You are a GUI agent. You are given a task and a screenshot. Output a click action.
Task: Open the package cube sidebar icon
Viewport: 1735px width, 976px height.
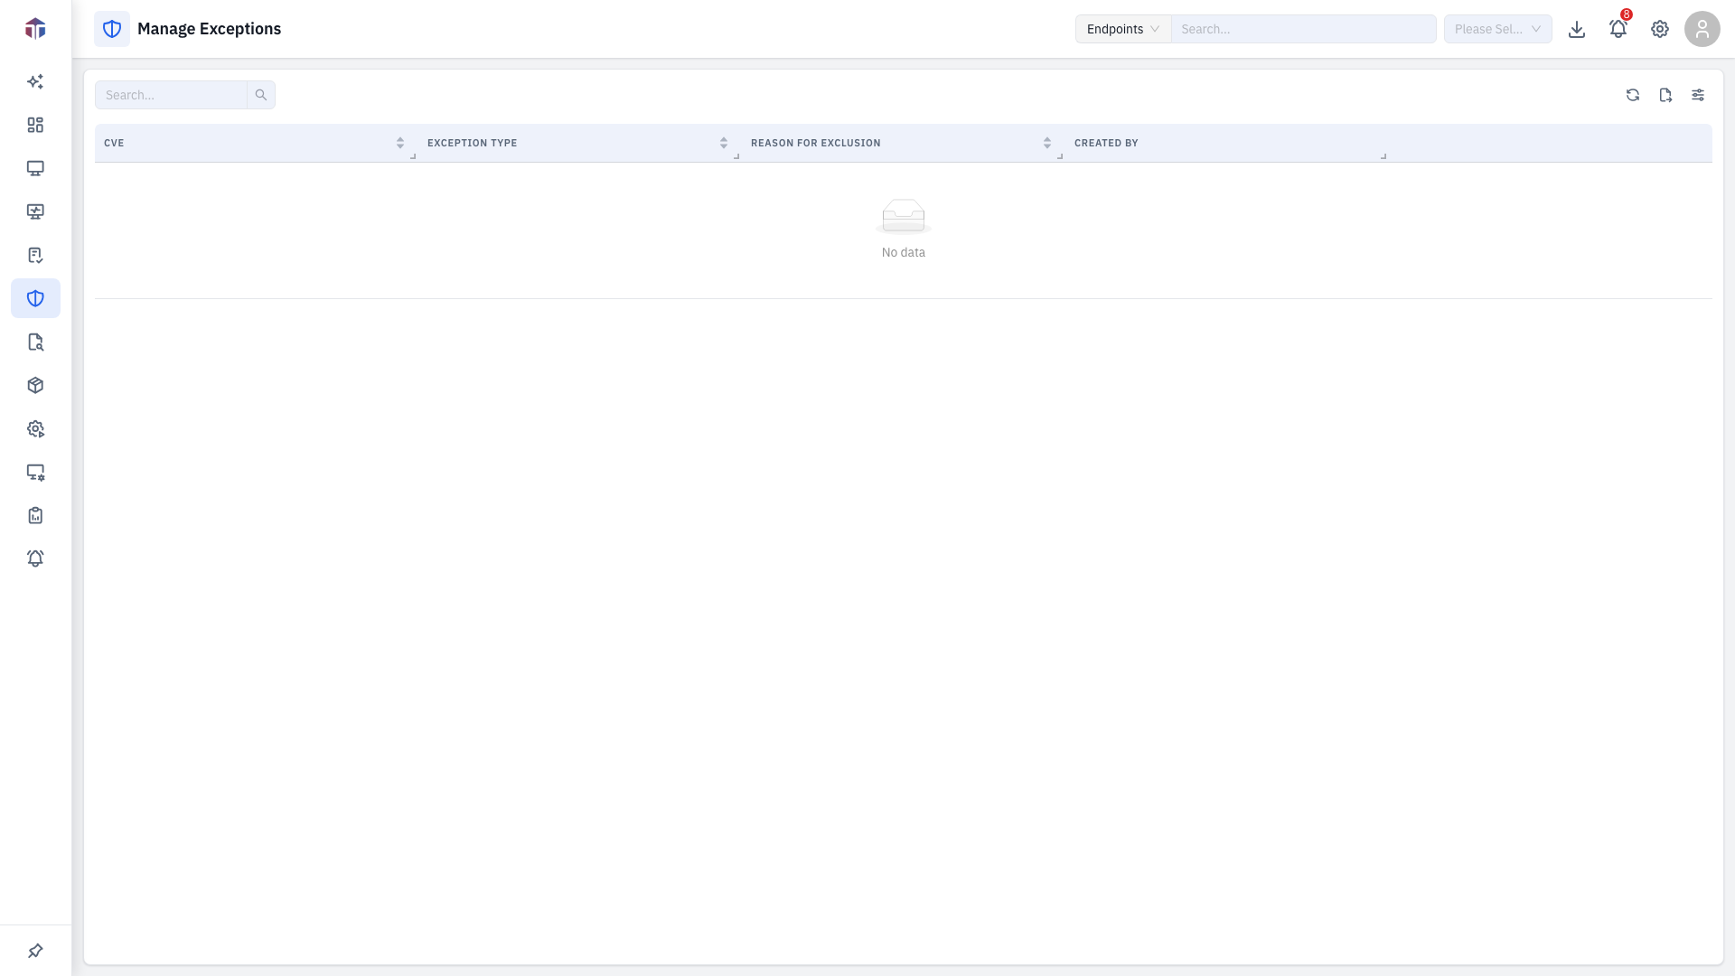click(x=35, y=385)
